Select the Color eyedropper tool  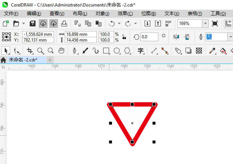tap(212, 51)
